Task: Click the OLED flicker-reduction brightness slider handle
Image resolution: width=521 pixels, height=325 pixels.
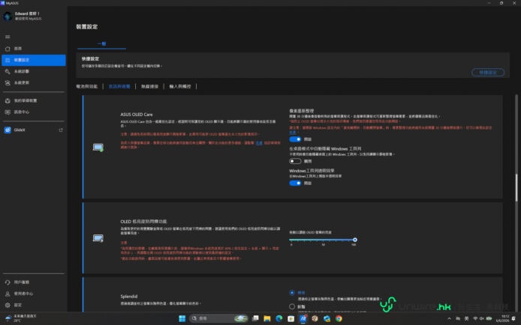Action: (355, 240)
